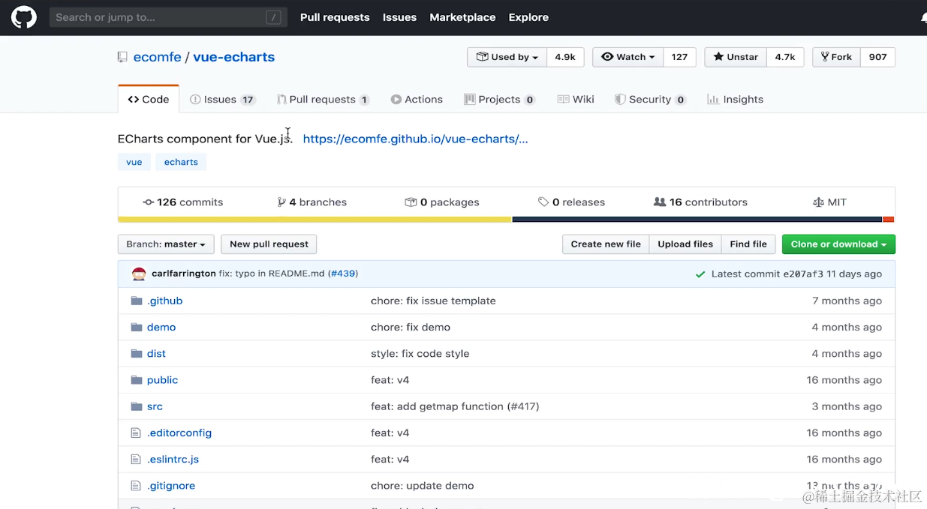View the 907 forks count

(877, 57)
